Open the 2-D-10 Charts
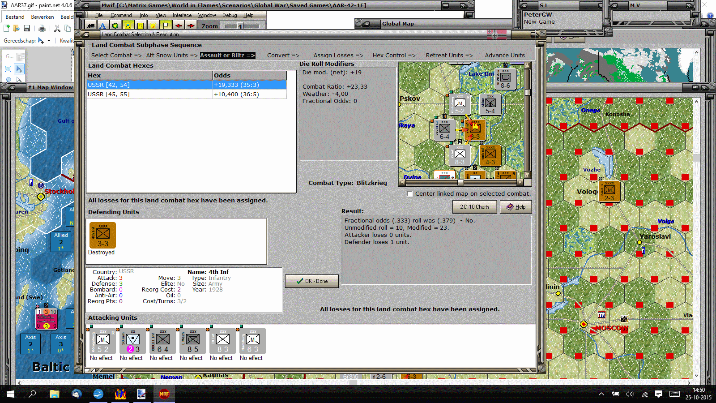The height and width of the screenshot is (403, 716). coord(475,207)
